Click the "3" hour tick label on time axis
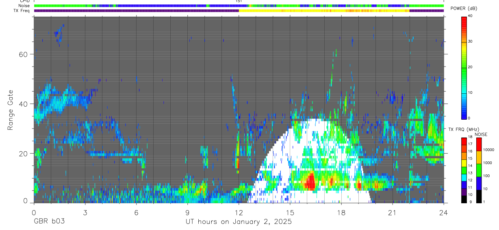This screenshot has height=230, width=499. click(x=85, y=212)
